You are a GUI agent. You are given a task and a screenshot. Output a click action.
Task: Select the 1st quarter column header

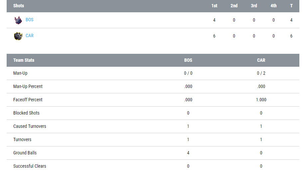(214, 6)
